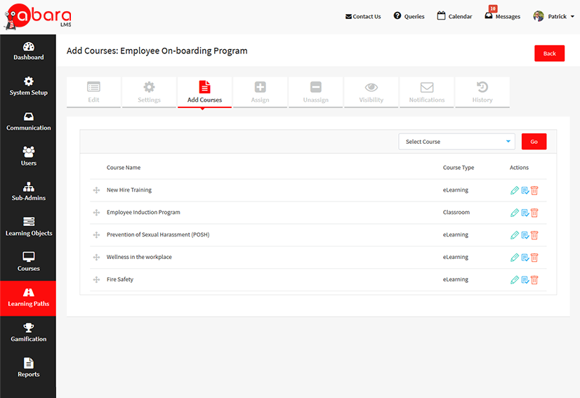Screen dimensions: 580x398
Task: Delete the Wellness in the workplace course
Action: tap(534, 258)
